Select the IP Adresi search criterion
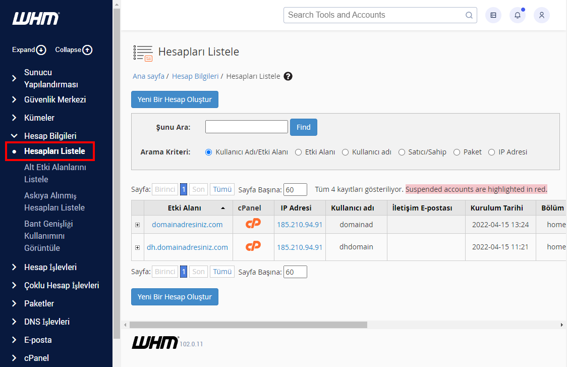This screenshot has height=367, width=567. coord(491,152)
